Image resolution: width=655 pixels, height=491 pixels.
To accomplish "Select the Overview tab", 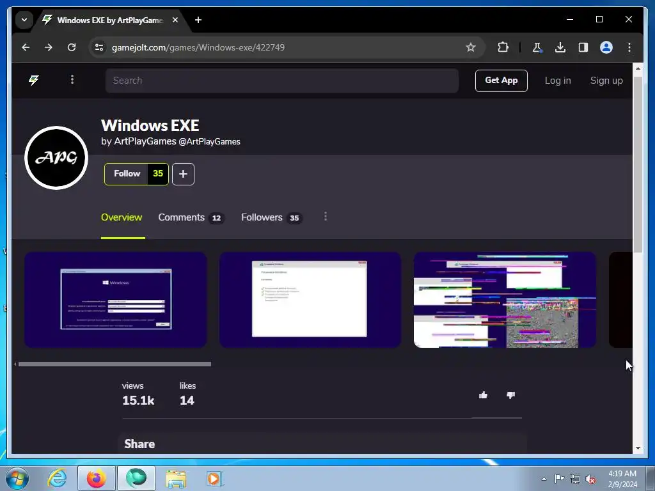I will (122, 217).
